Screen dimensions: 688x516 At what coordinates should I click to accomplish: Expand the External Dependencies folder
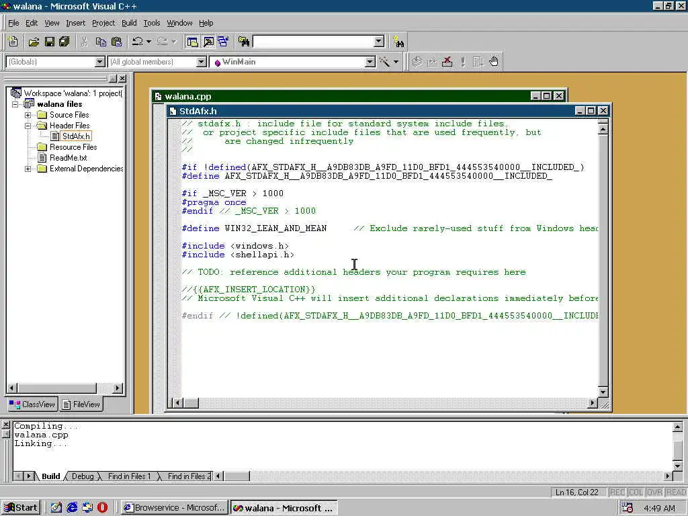coord(28,169)
